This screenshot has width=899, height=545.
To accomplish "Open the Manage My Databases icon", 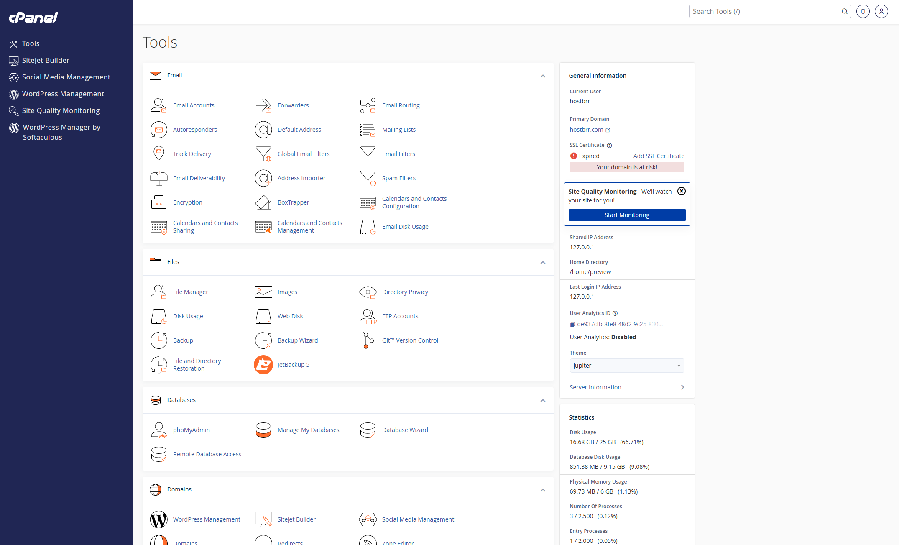I will click(263, 430).
